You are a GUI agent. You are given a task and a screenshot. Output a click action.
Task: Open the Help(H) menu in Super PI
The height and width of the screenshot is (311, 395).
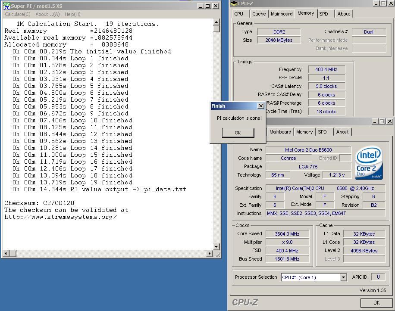point(72,14)
